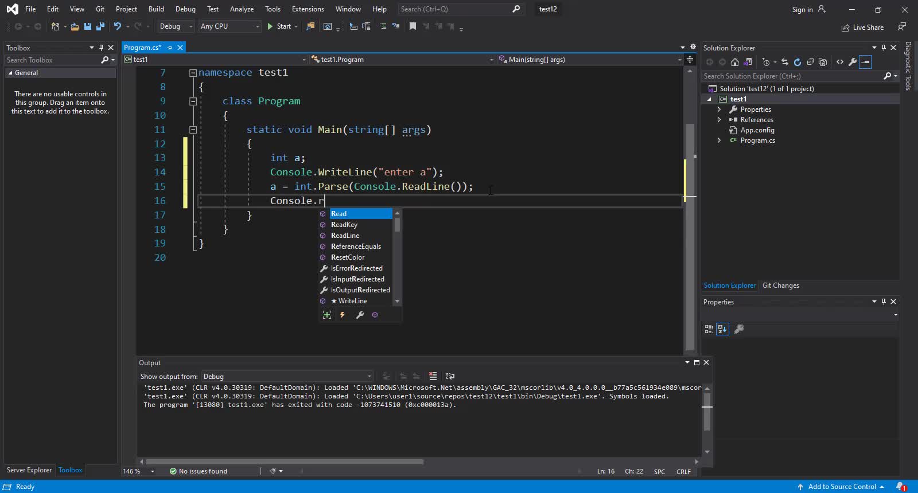This screenshot has width=918, height=493.
Task: Click the Output panel horizontal scrollbar
Action: point(285,461)
